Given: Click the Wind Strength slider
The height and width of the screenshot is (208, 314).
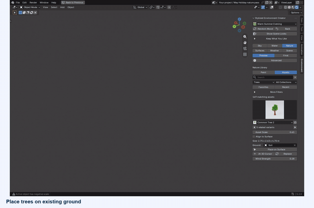Looking at the screenshot, I should (275, 159).
